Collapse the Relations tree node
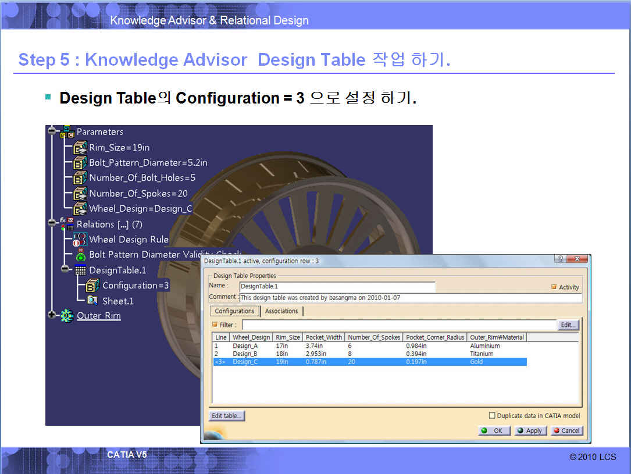This screenshot has height=474, width=631. click(52, 224)
